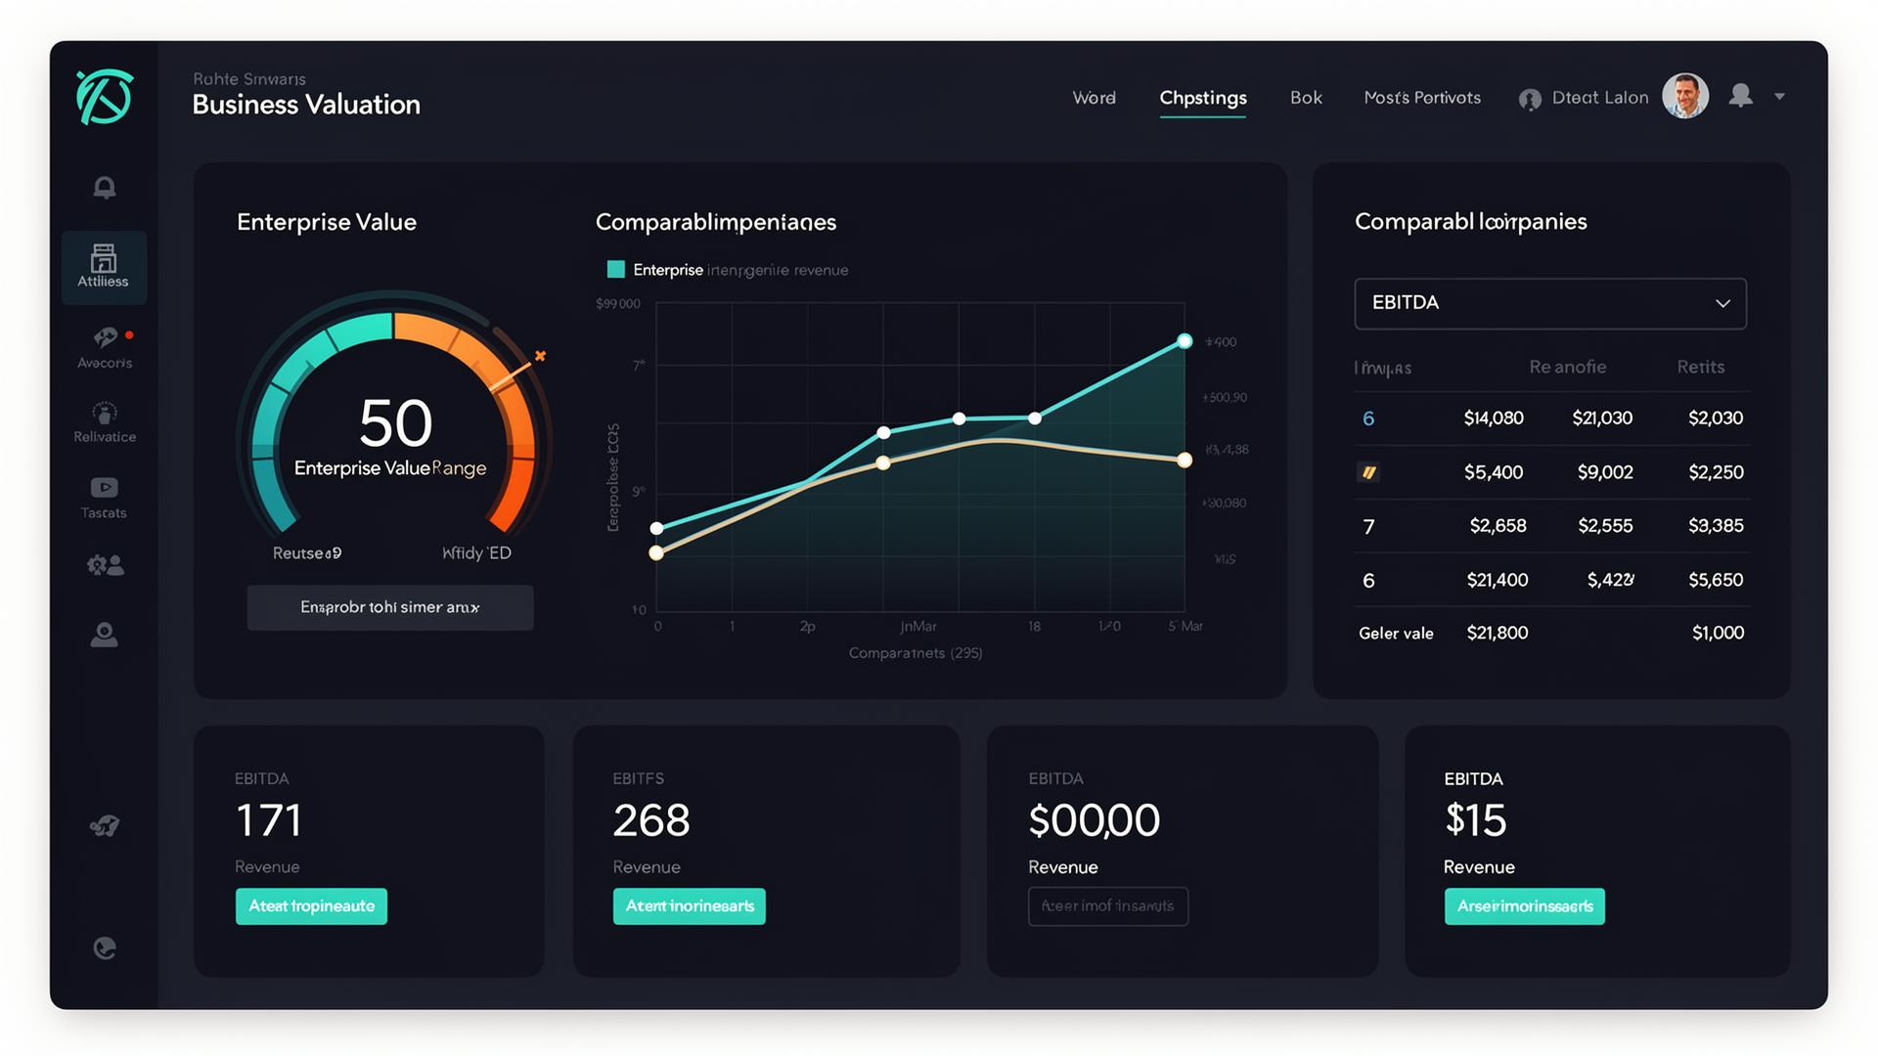Select the Attiliess sidebar icon
Viewport: 1878px width, 1056px height.
[104, 267]
